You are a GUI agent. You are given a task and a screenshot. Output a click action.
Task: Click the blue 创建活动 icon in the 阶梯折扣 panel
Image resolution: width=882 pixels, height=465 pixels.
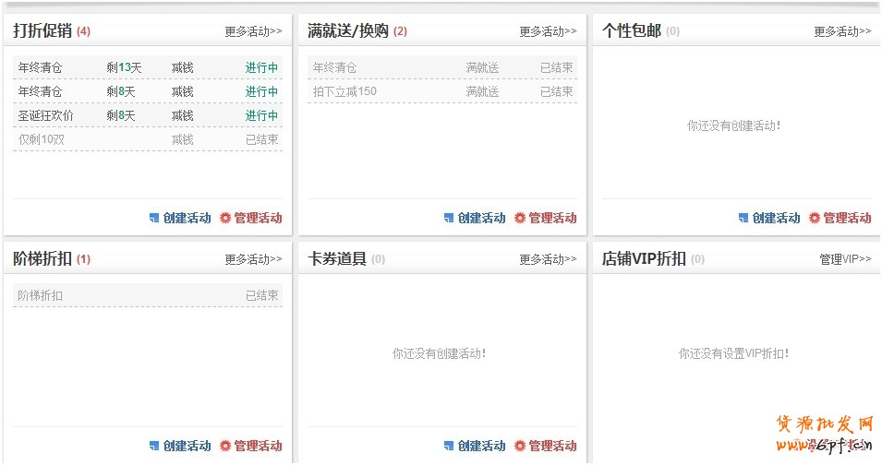[154, 447]
